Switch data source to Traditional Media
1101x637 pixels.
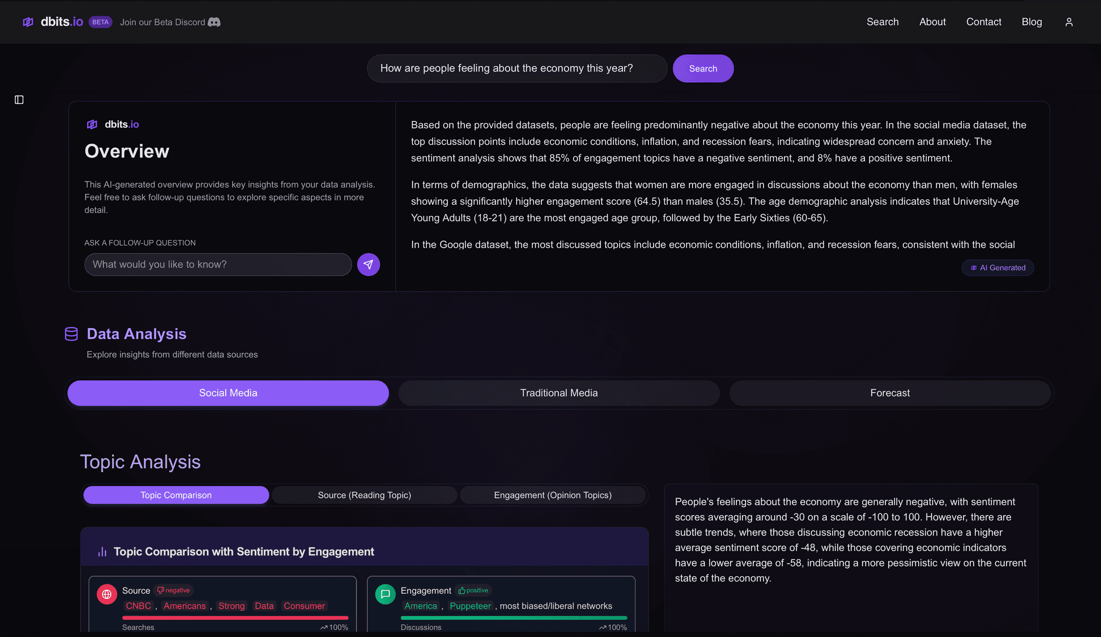pos(559,393)
